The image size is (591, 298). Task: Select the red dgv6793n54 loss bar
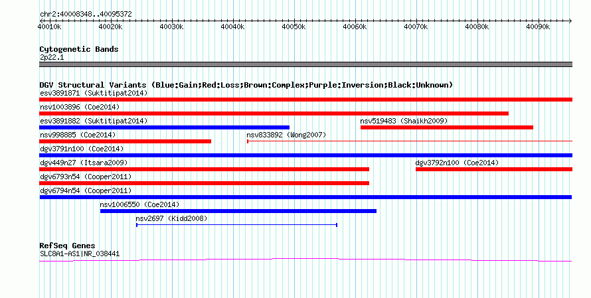[x=205, y=183]
